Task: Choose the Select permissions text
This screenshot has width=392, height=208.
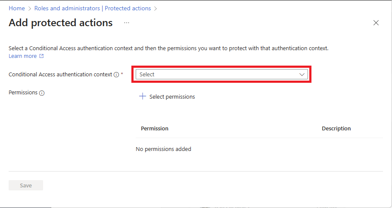Action: tap(172, 97)
